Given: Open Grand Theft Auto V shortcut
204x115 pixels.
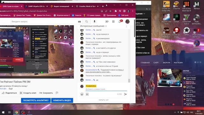Looking at the screenshot, I should pyautogui.click(x=186, y=19).
